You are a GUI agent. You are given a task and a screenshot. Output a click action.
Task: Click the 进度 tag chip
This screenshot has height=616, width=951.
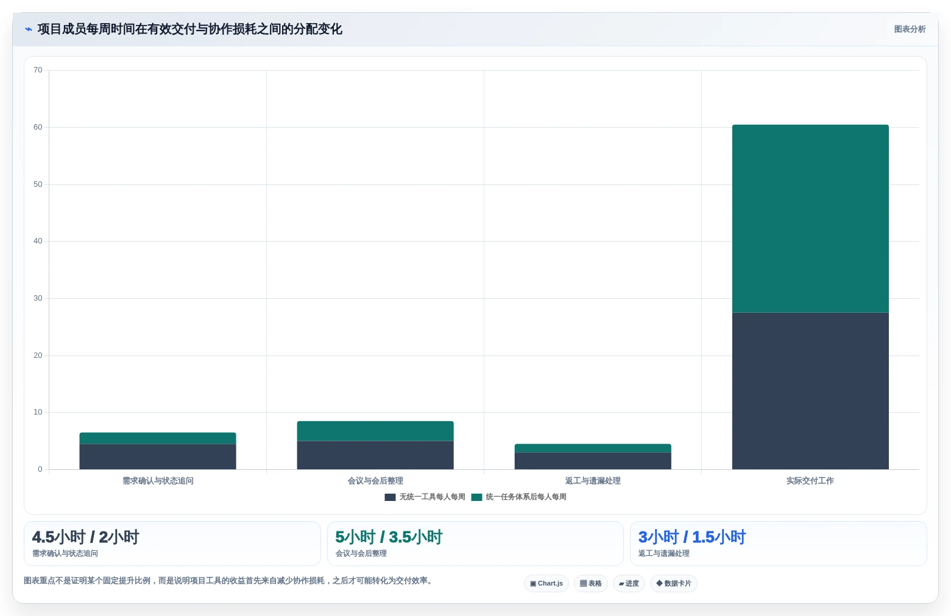click(x=629, y=584)
